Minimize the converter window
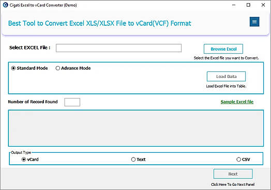 point(234,5)
